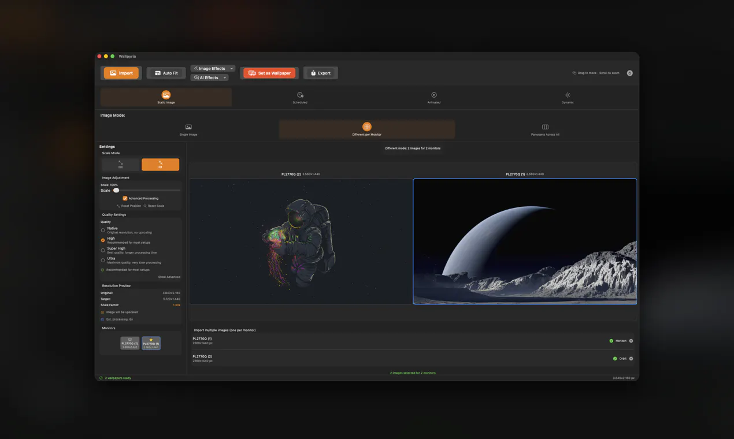Image resolution: width=734 pixels, height=439 pixels.
Task: Select High quality radio button
Action: [103, 240]
